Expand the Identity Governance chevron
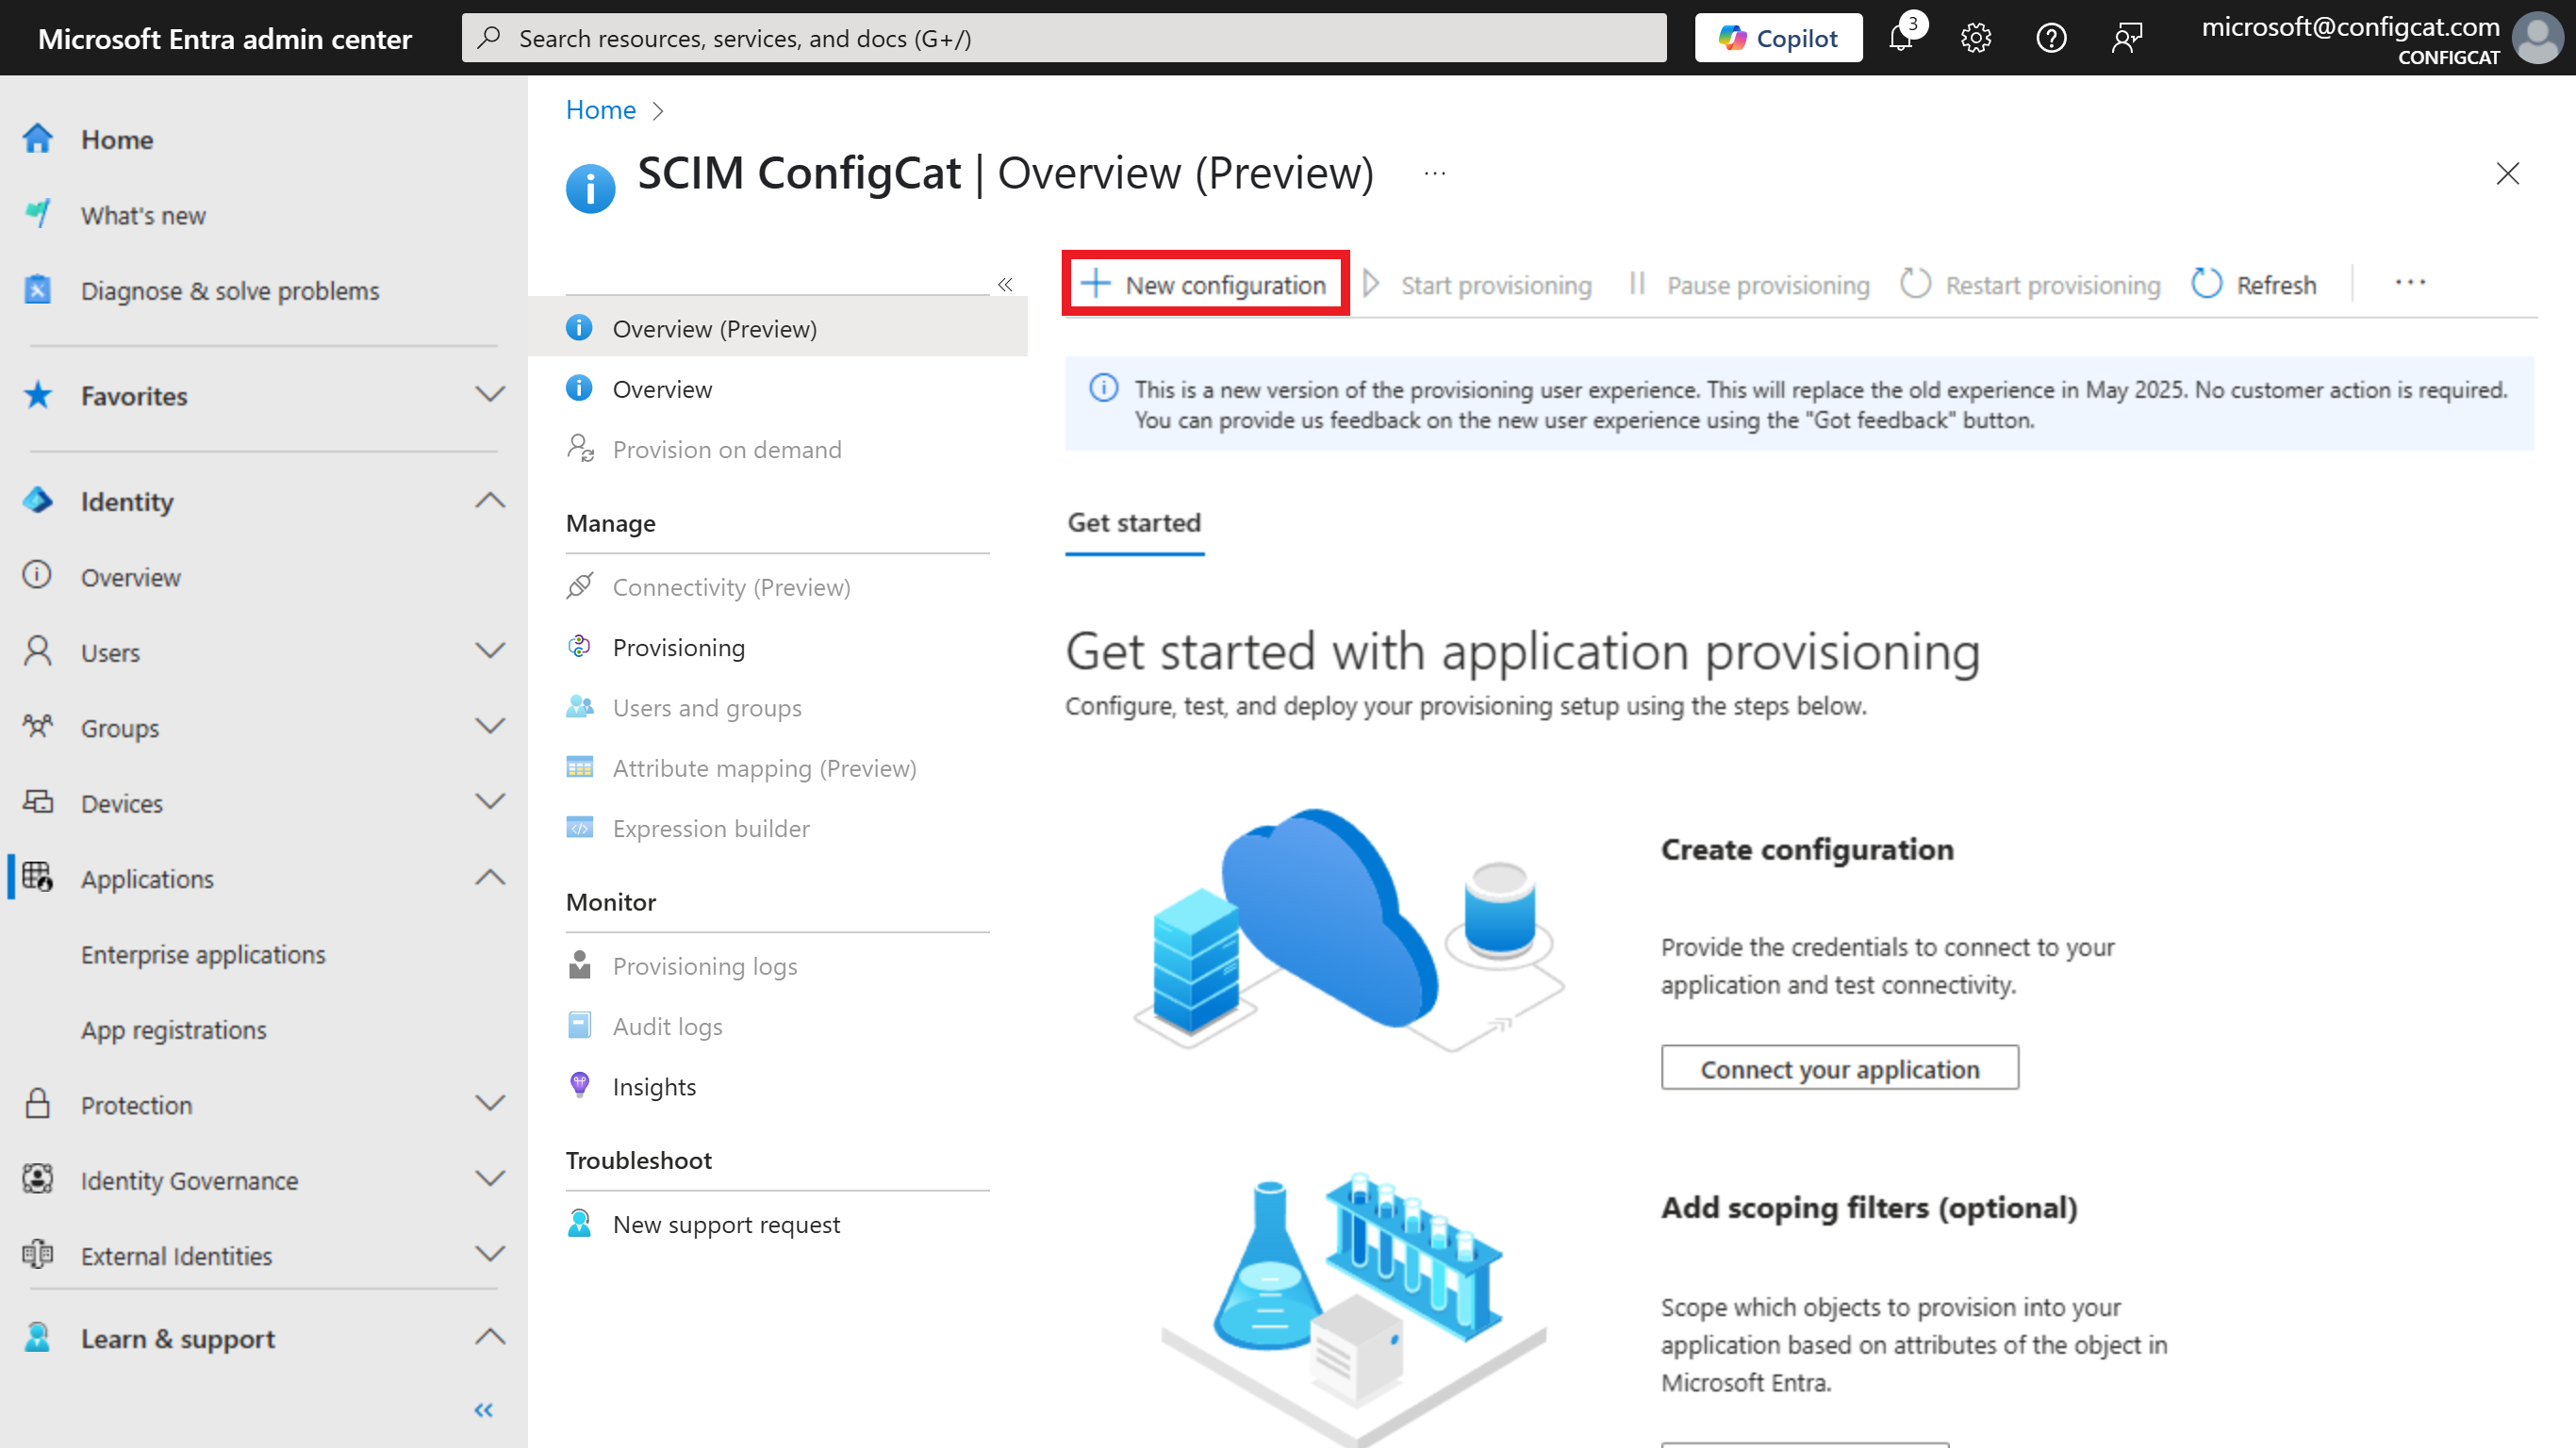This screenshot has width=2576, height=1448. [x=490, y=1179]
